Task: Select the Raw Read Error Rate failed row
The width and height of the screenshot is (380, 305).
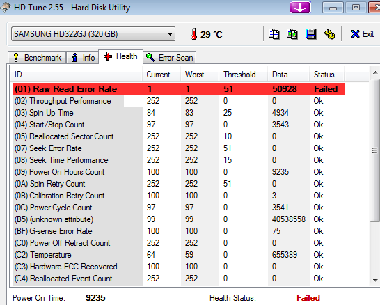Action: (x=179, y=89)
